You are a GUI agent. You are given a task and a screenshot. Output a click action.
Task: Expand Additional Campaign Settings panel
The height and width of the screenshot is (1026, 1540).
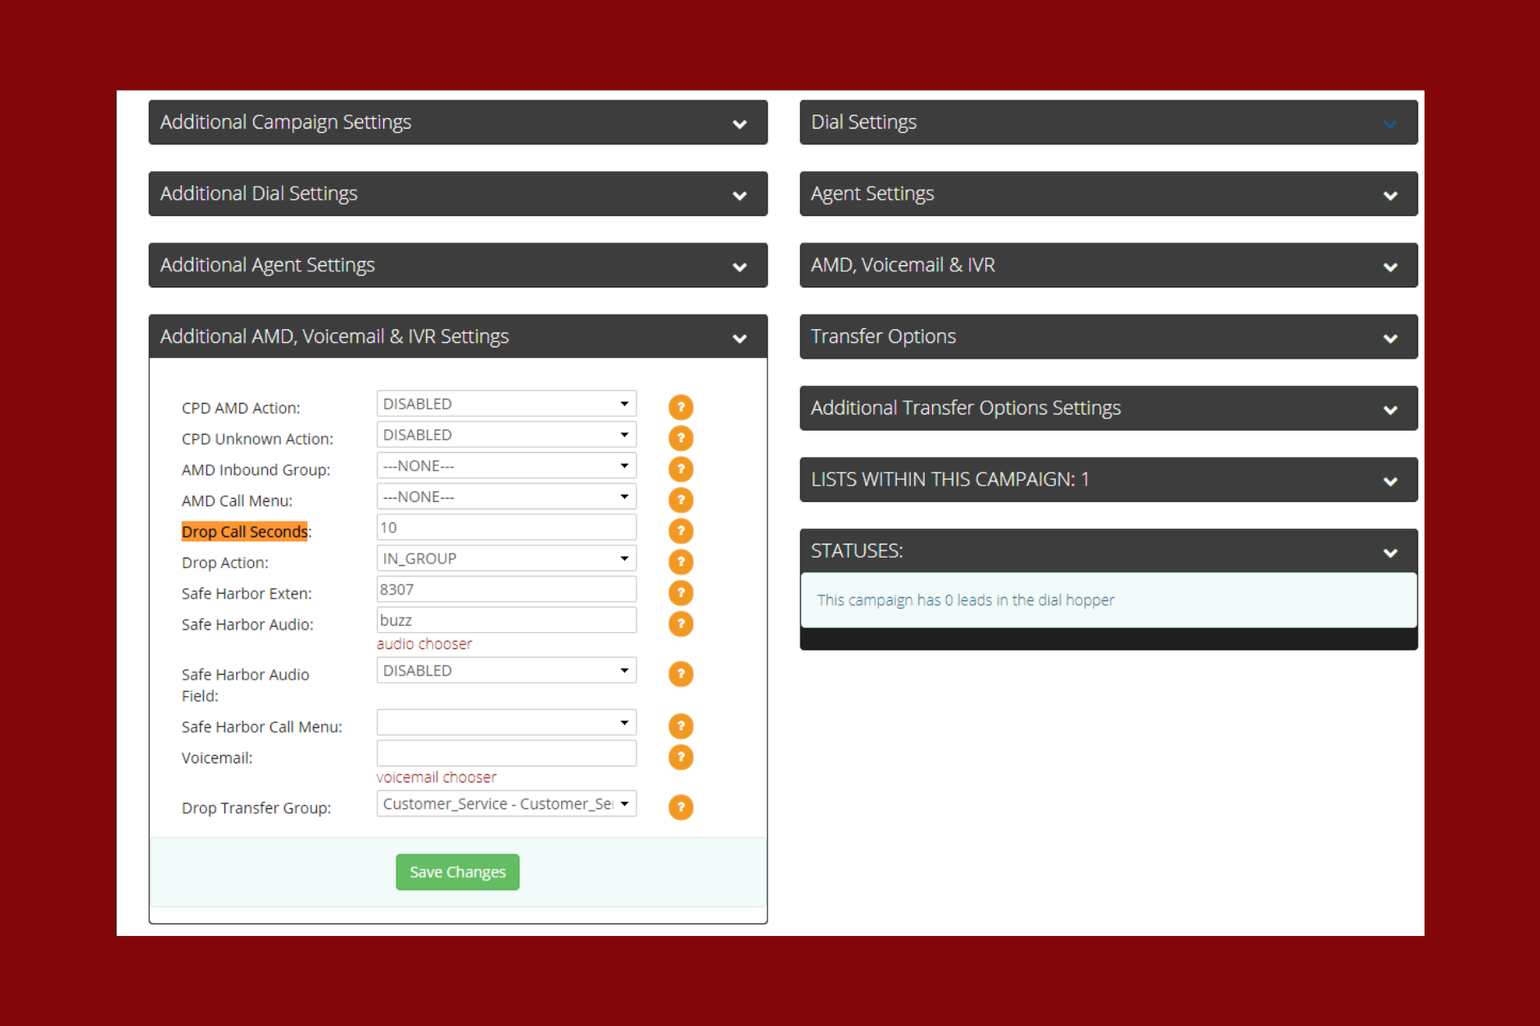(457, 123)
